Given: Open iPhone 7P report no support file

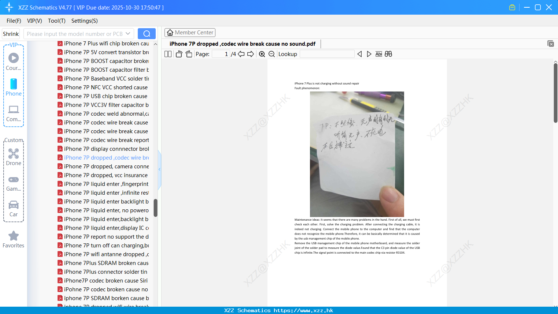Looking at the screenshot, I should [x=103, y=237].
